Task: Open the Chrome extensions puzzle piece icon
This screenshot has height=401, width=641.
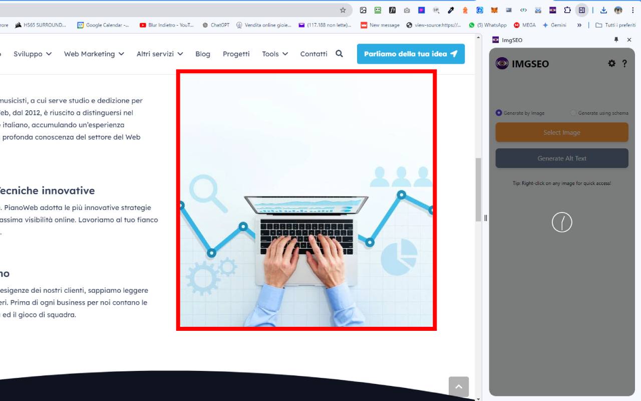Action: point(568,10)
